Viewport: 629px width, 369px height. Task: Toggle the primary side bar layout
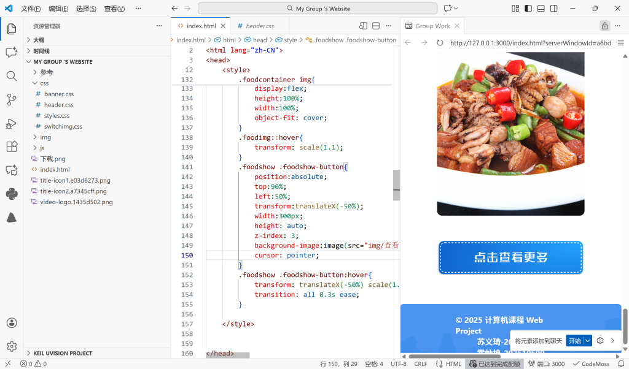(x=528, y=9)
